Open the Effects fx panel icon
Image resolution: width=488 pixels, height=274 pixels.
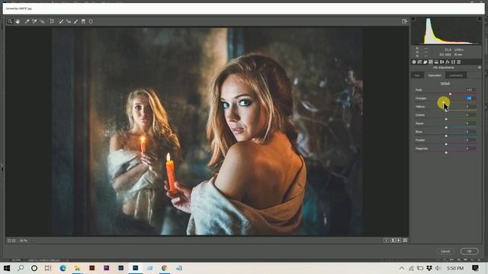coord(448,62)
